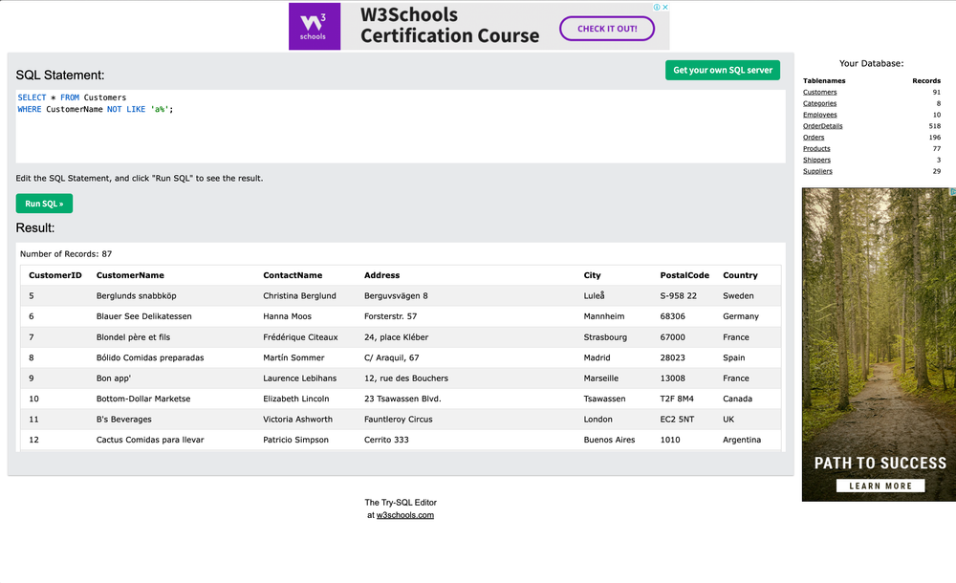
Task: Click the B's Beverages cell
Action: pos(123,420)
